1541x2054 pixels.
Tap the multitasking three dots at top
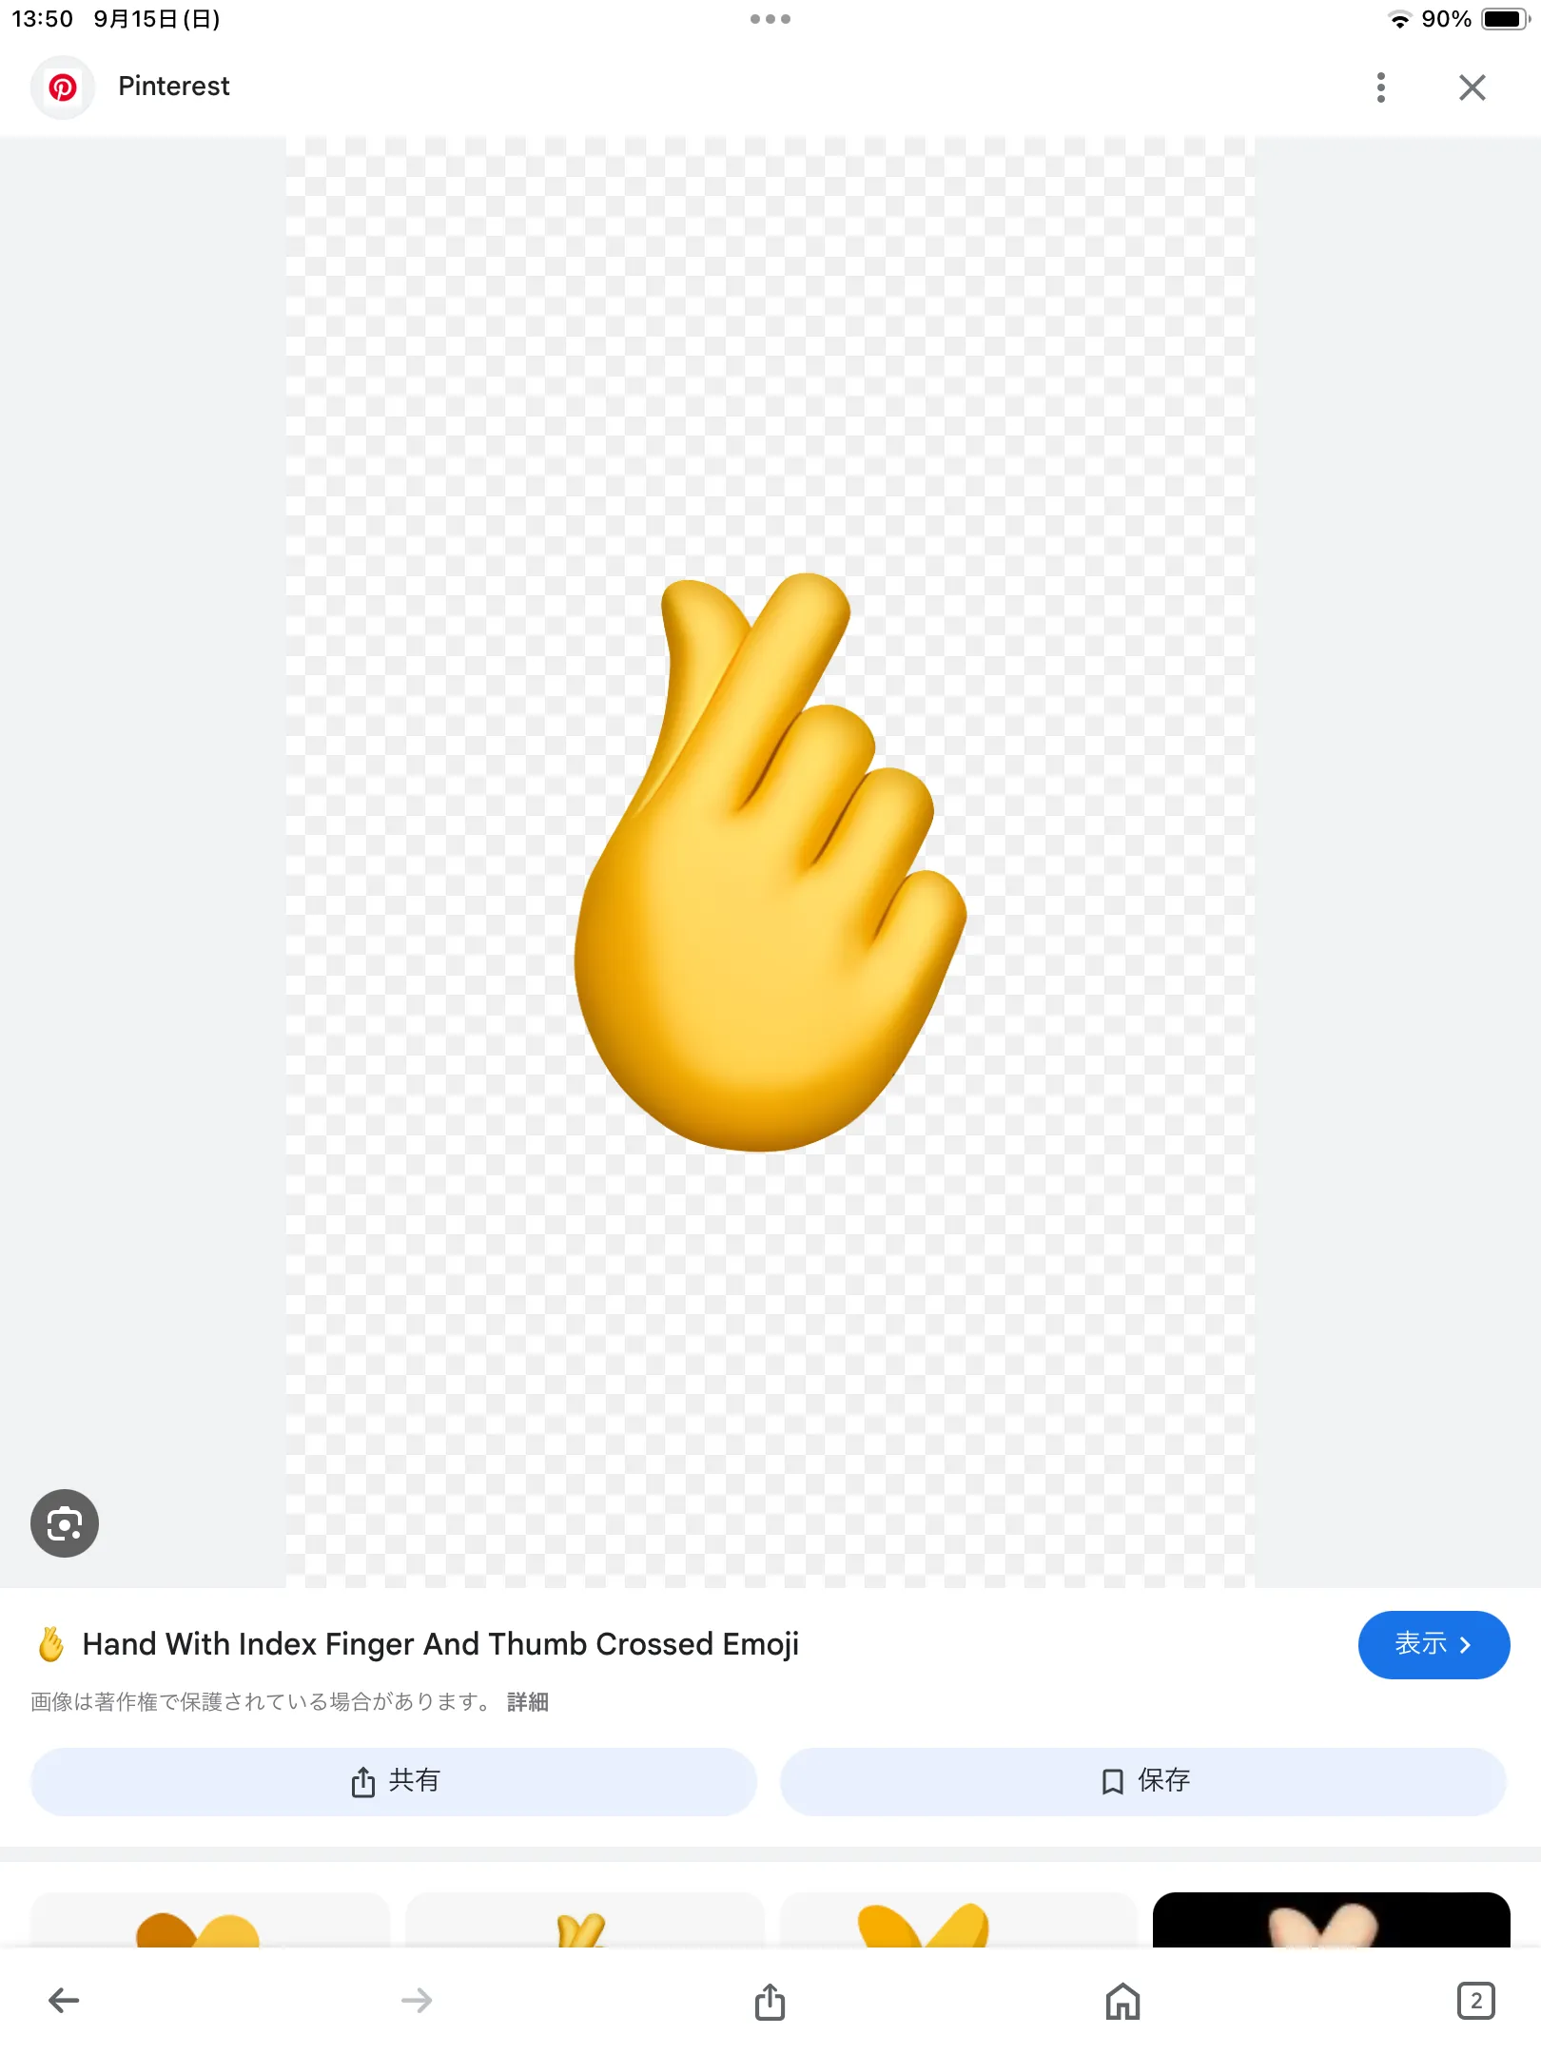point(770,19)
